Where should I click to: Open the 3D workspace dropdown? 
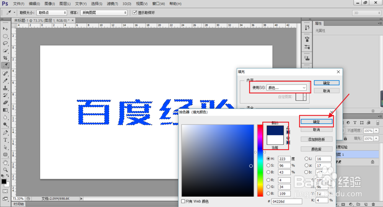pos(367,13)
